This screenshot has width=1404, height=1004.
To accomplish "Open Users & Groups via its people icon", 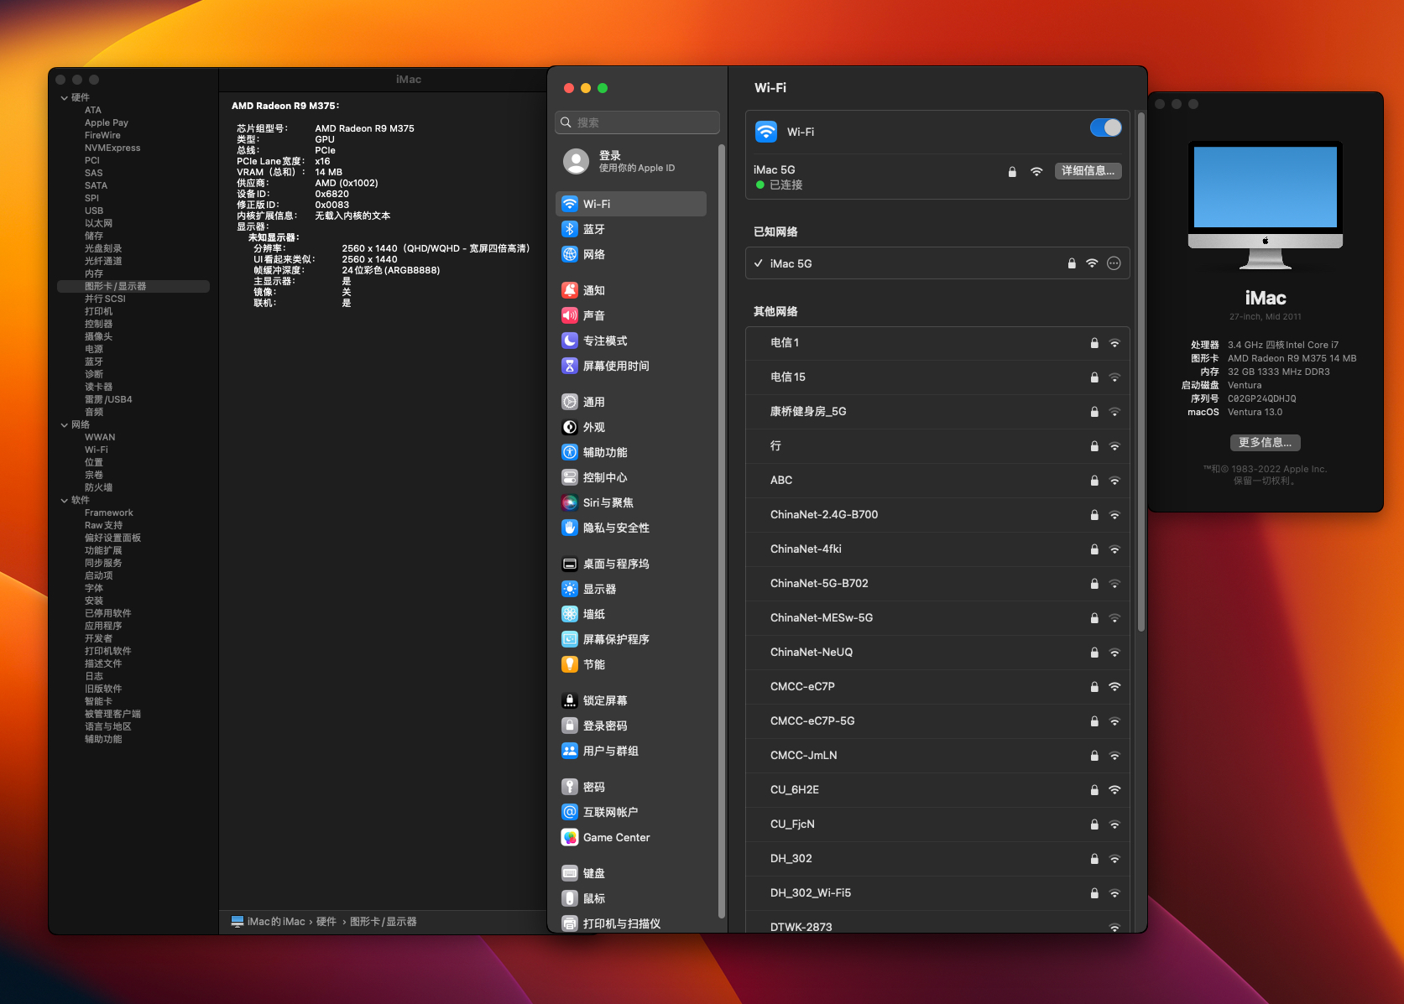I will coord(570,751).
